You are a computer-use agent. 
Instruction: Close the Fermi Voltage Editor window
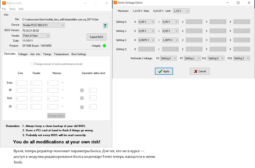click(249, 3)
